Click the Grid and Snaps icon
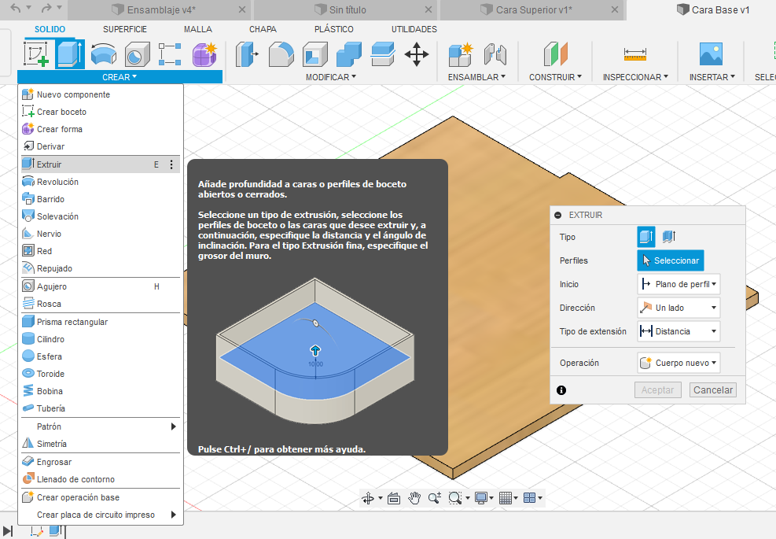Viewport: 776px width, 539px height. tap(506, 498)
